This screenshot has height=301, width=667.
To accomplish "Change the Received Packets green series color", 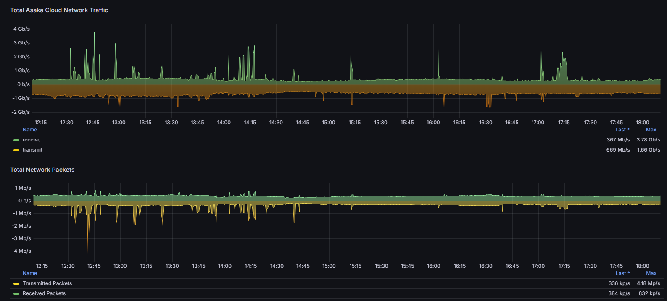I will (x=16, y=294).
